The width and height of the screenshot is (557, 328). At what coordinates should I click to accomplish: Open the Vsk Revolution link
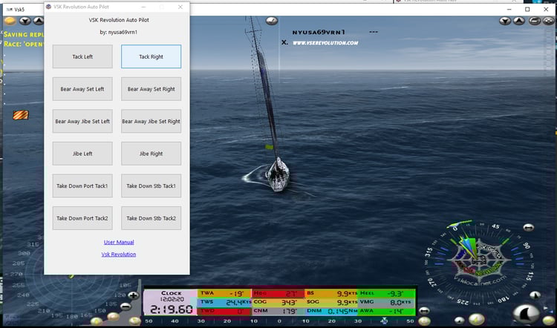[119, 255]
